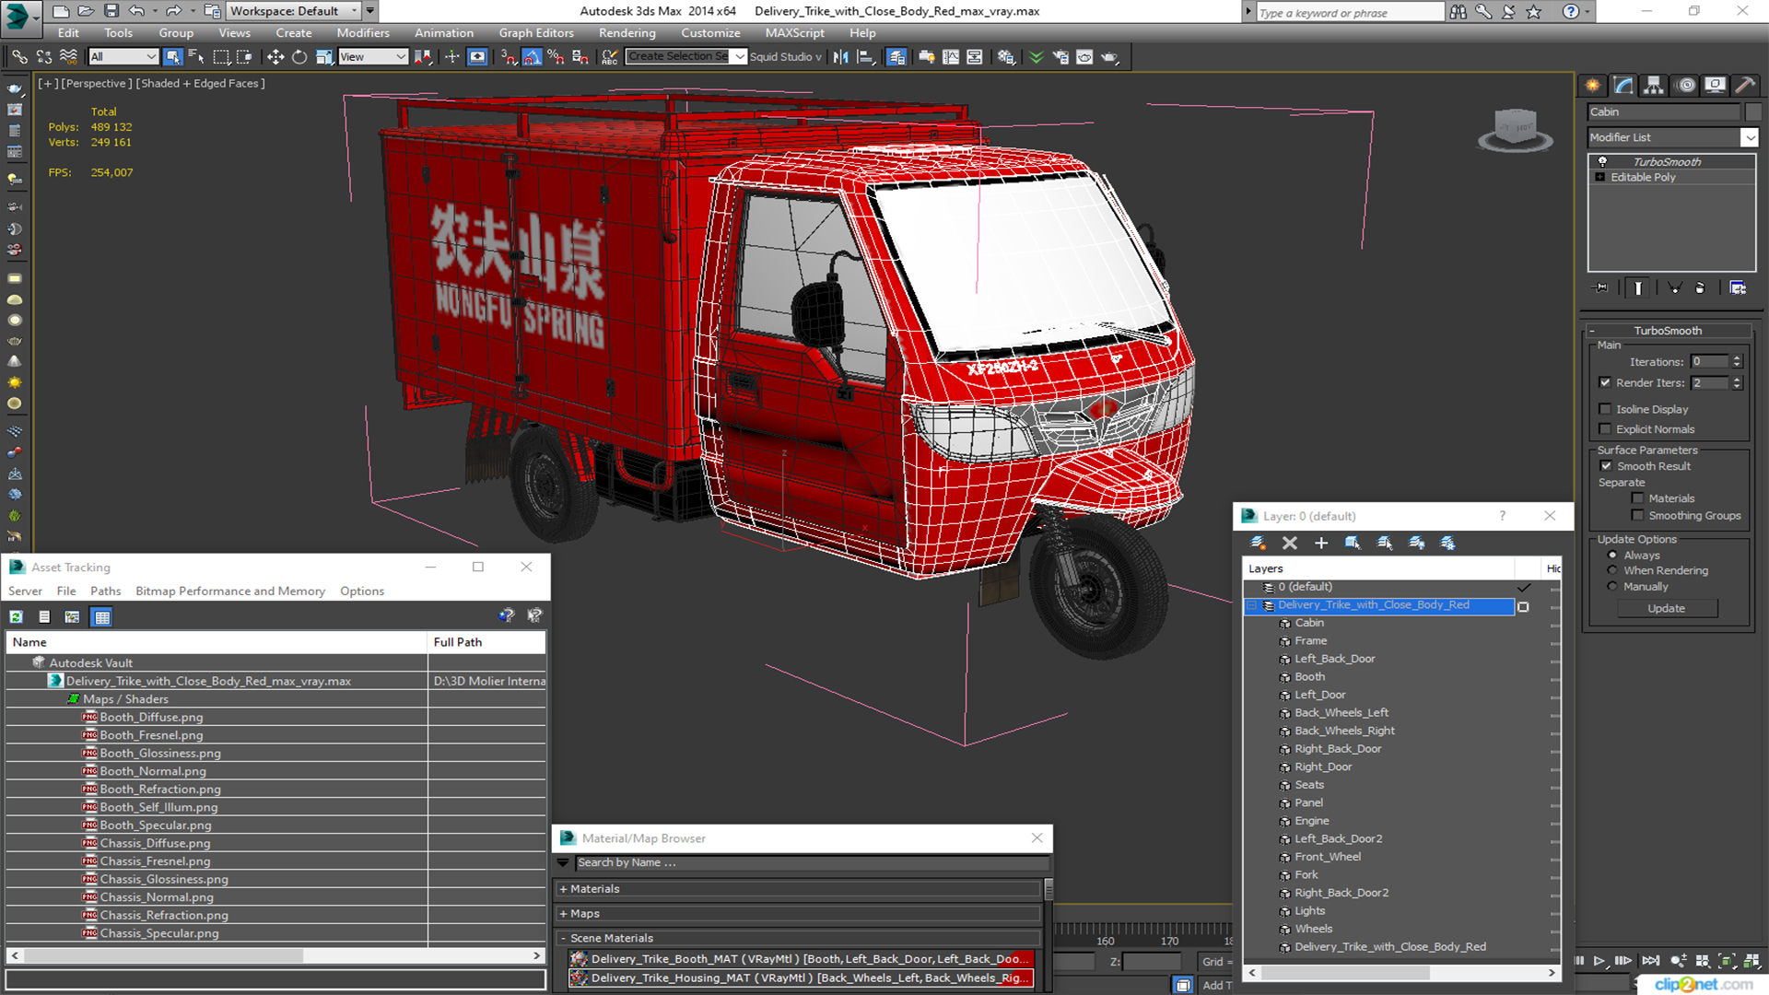Switch to the Create command panel tab
The height and width of the screenshot is (995, 1769).
pos(1593,86)
